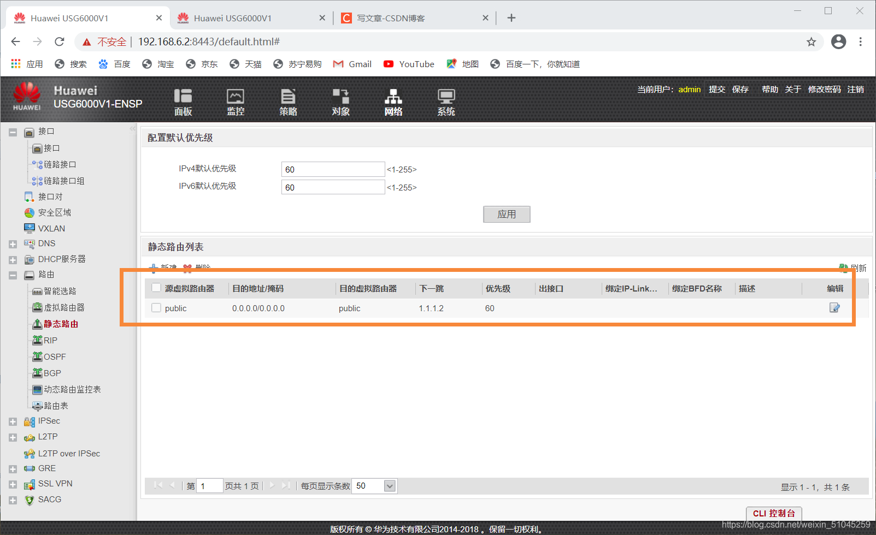Click the page number input field
876x535 pixels.
point(210,486)
